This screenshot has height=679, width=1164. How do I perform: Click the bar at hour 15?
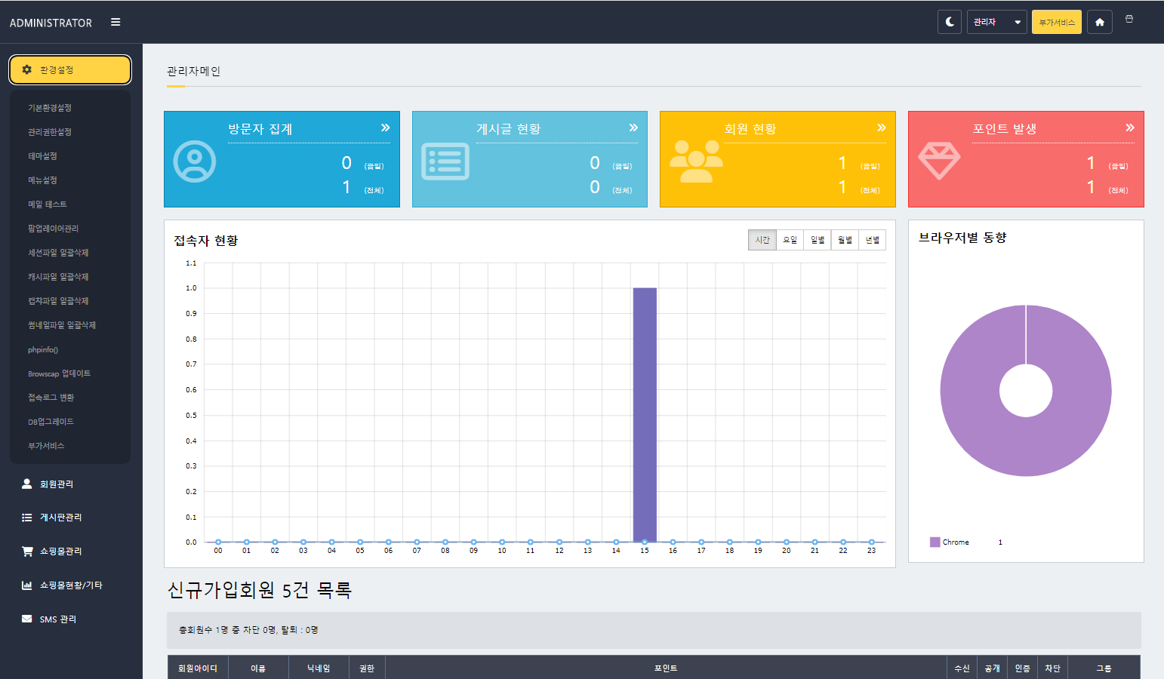point(645,415)
